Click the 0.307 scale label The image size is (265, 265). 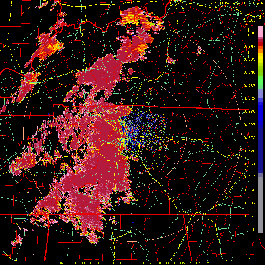pyautogui.click(x=249, y=203)
